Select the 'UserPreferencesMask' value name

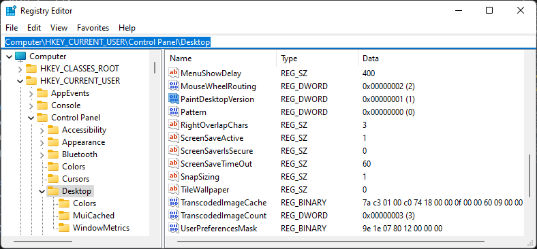pos(219,228)
